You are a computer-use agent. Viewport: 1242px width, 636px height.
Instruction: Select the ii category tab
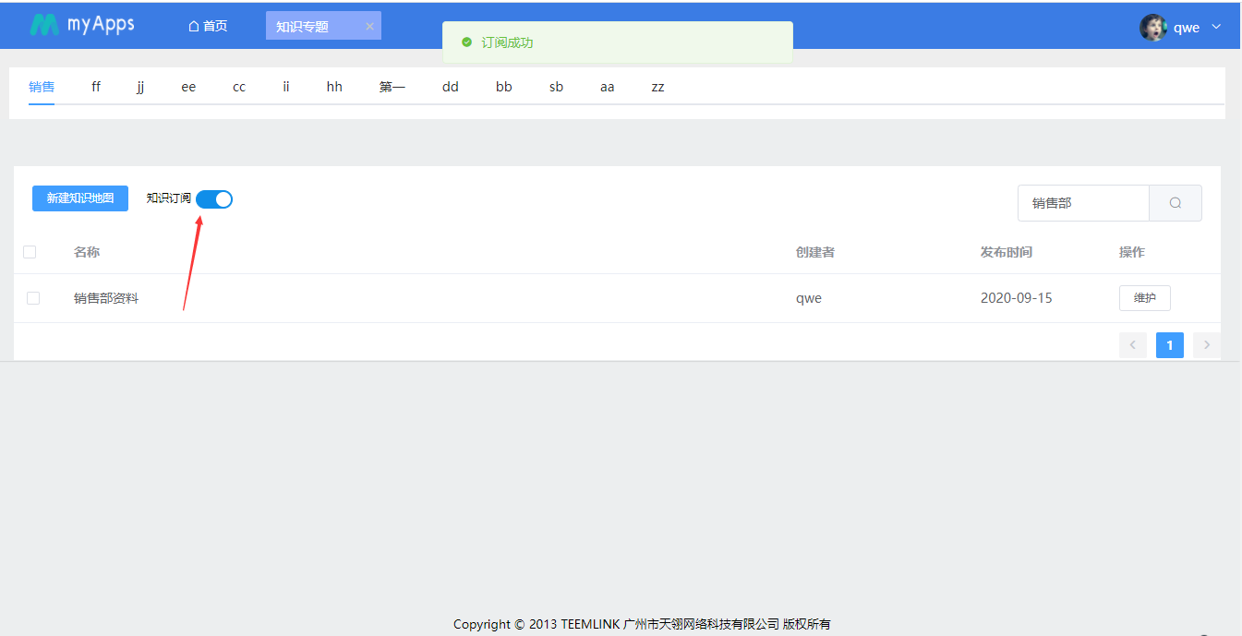[286, 87]
